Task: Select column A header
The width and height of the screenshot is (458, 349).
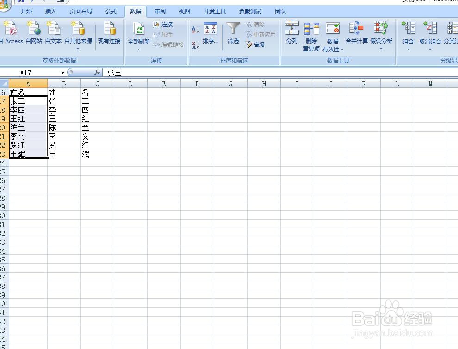Action: [x=28, y=84]
